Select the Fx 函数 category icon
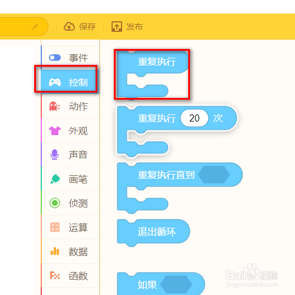The height and width of the screenshot is (295, 295). pos(55,276)
